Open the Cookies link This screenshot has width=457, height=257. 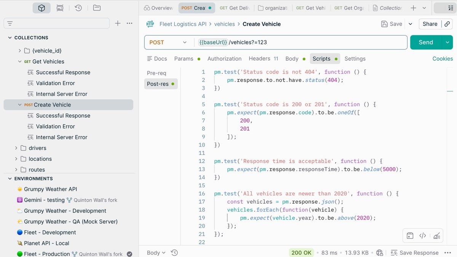(443, 59)
